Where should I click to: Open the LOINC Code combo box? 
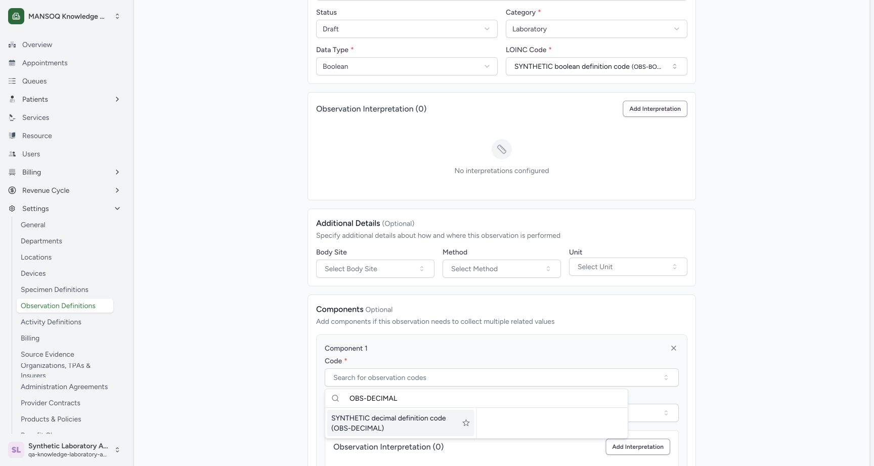pos(596,66)
